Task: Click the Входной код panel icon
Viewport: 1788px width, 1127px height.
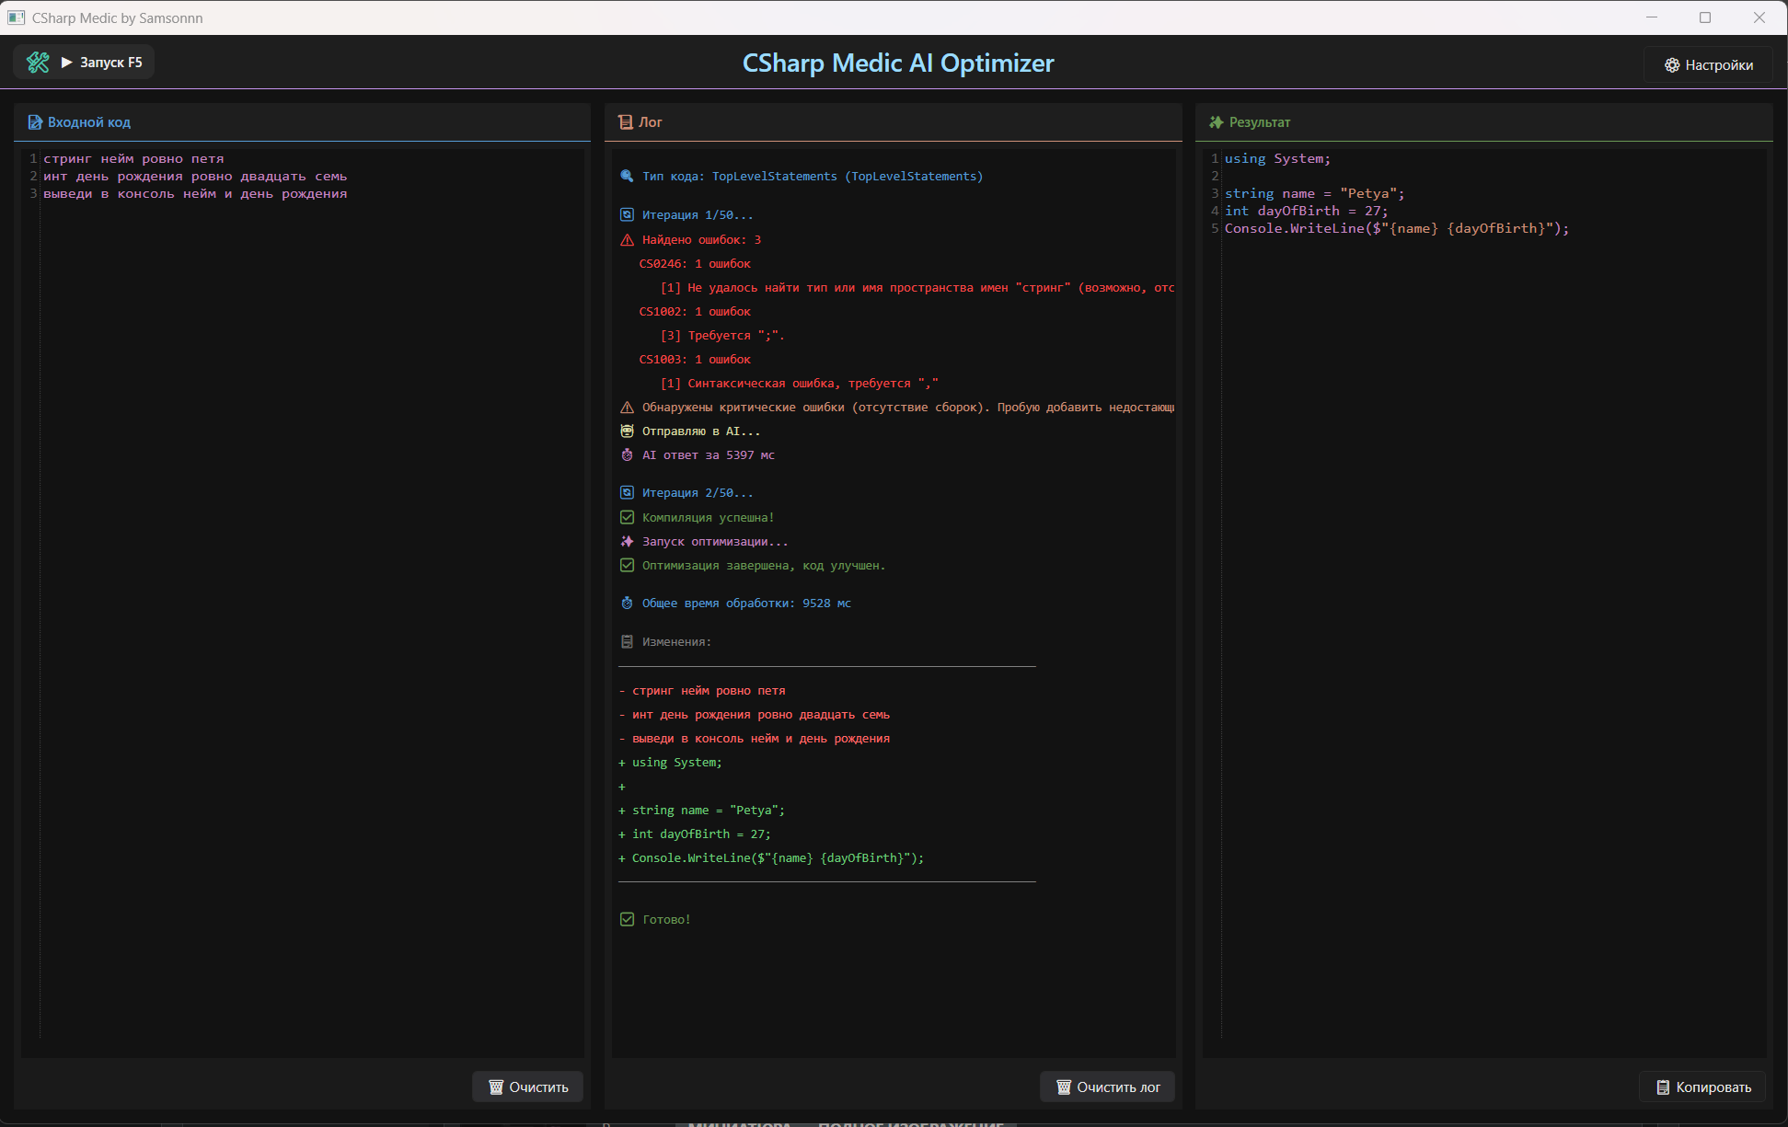Action: (35, 122)
